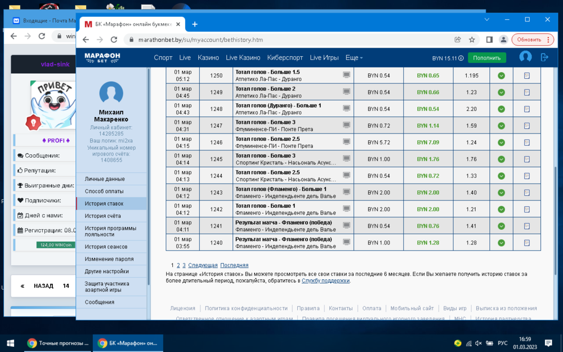Viewport: 563px width, 352px height.
Task: Click the share icon in the address bar
Action: [x=458, y=40]
